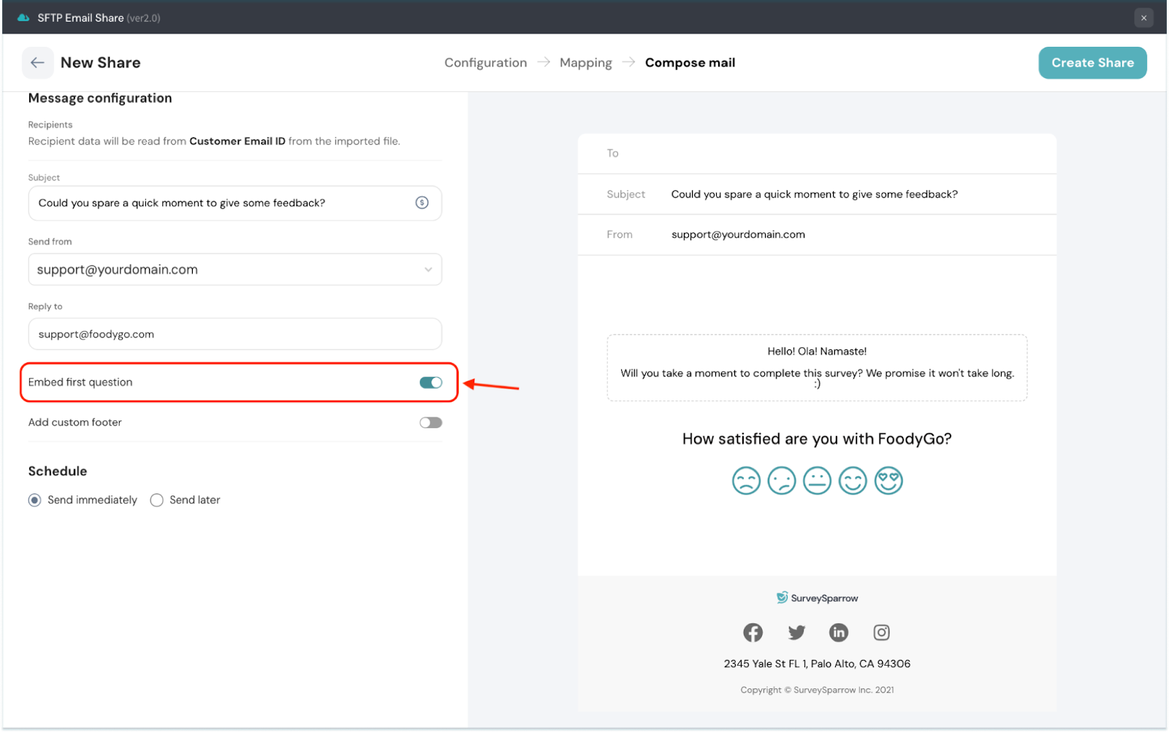Close the SFTP Email Share dialog

(1143, 18)
